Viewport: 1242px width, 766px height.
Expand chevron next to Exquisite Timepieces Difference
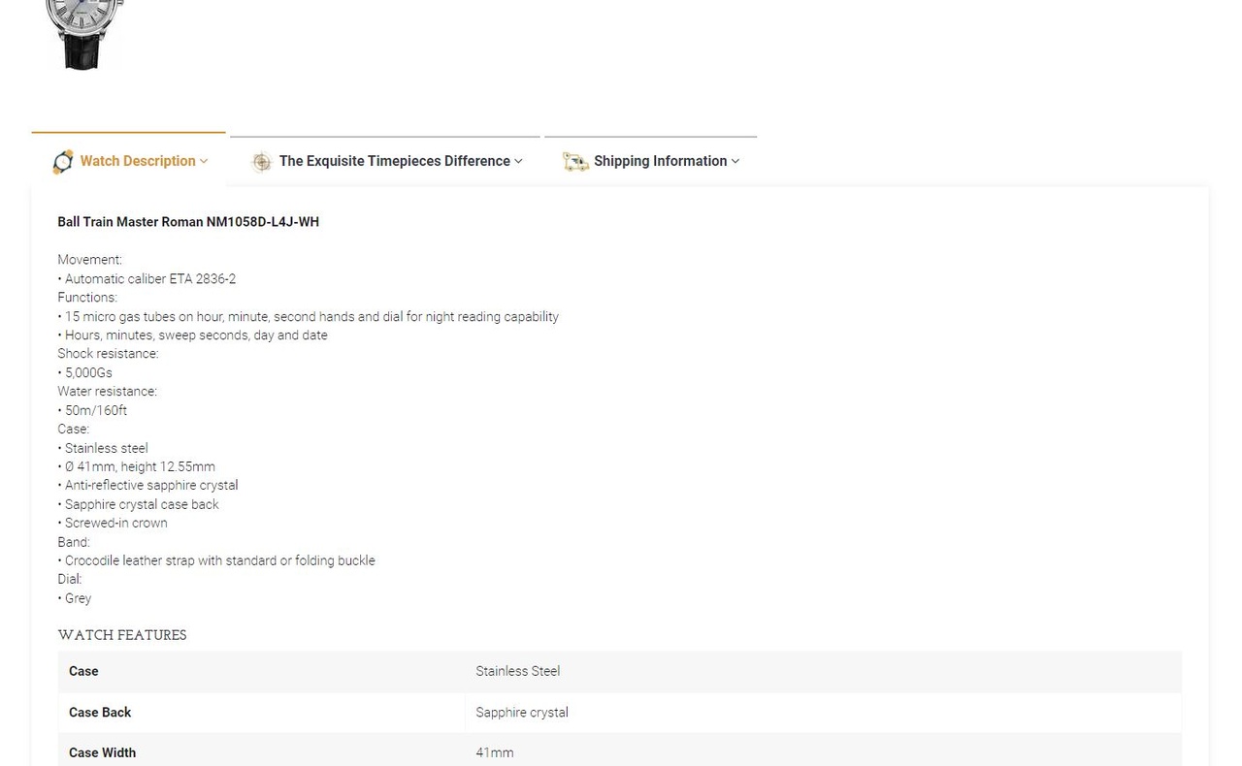coord(518,162)
